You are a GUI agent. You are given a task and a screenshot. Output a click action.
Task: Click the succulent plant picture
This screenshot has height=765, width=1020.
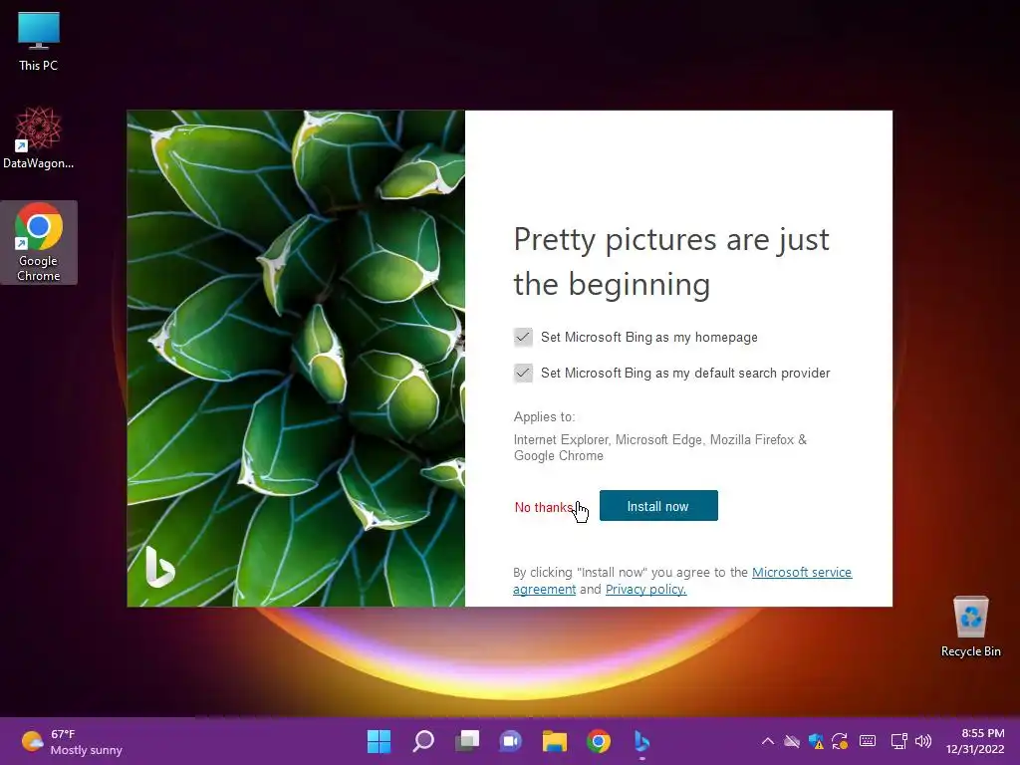(x=296, y=359)
